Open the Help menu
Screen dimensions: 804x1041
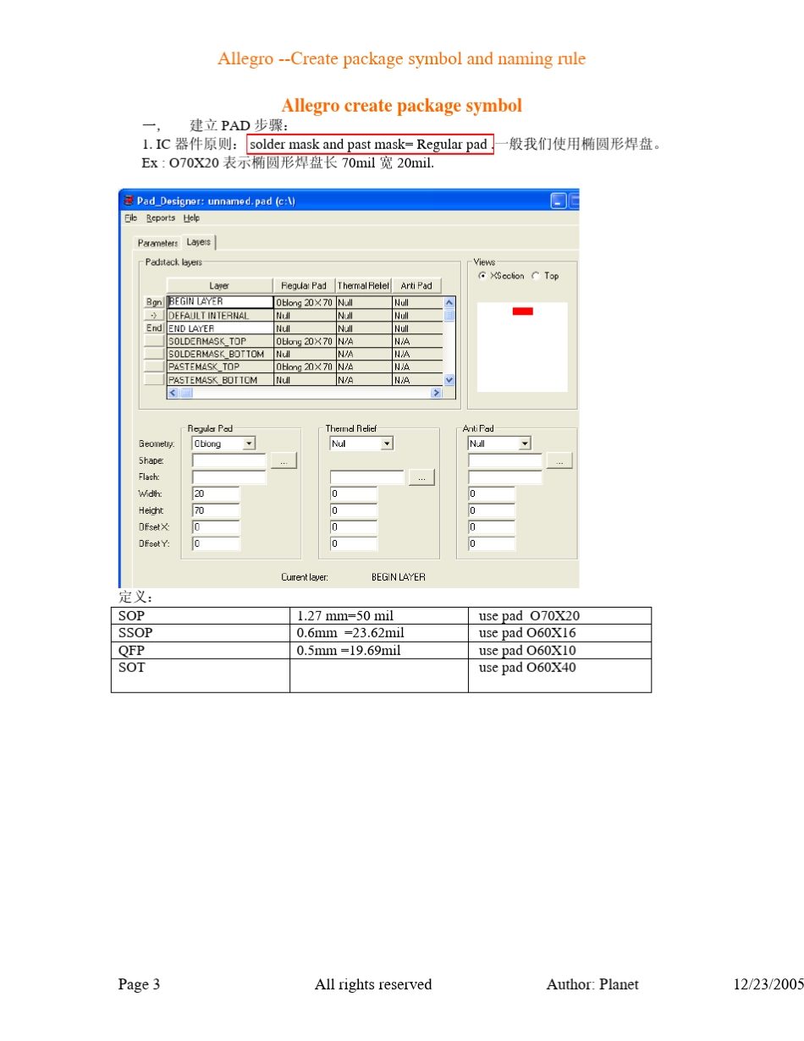pos(192,218)
